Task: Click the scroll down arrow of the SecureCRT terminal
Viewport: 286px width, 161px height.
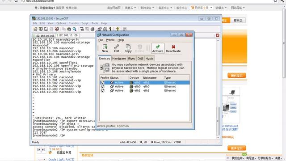Action: (x=218, y=137)
